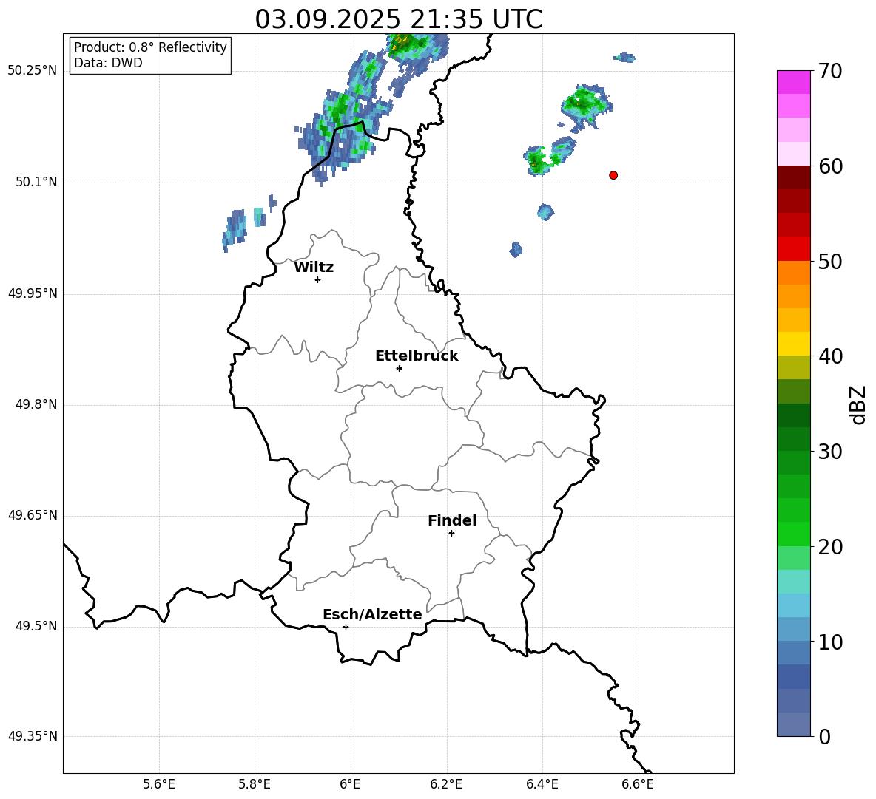Click the Esch/Alzette city label
The height and width of the screenshot is (799, 876).
pyautogui.click(x=372, y=614)
